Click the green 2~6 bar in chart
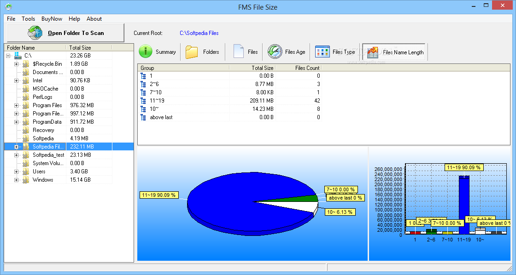 431,232
